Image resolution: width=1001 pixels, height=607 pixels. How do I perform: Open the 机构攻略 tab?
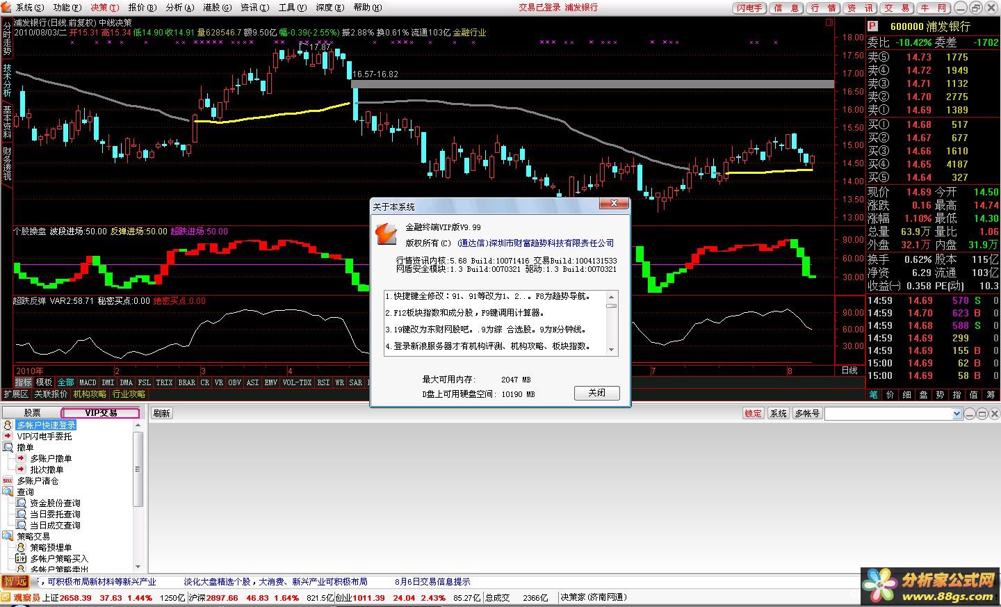pos(90,394)
